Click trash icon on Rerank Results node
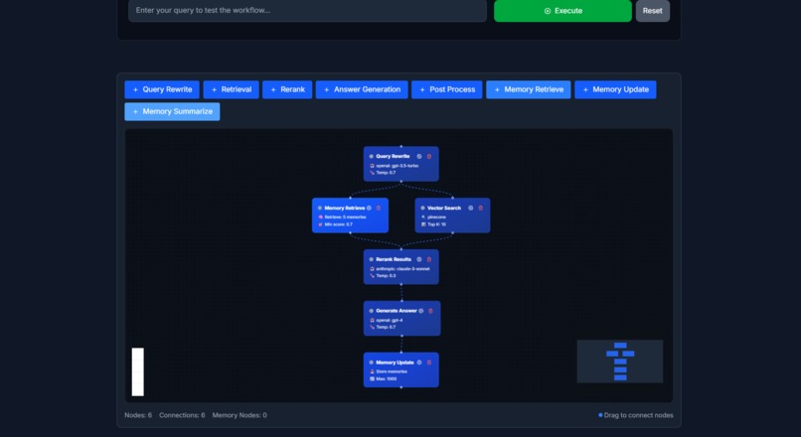The width and height of the screenshot is (801, 437). pyautogui.click(x=429, y=259)
